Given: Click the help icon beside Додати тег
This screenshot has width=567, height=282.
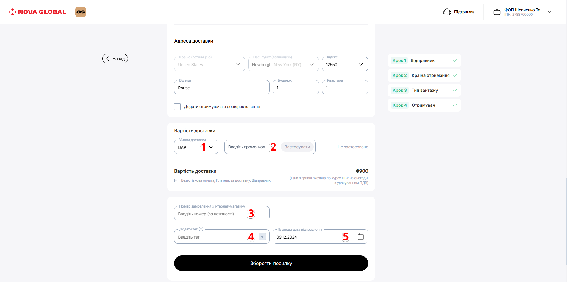Looking at the screenshot, I should point(201,229).
